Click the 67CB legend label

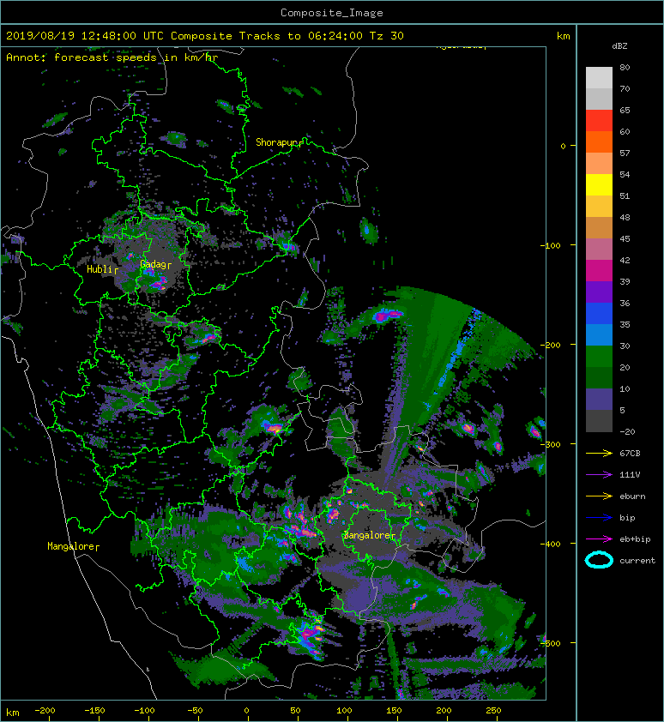click(x=630, y=454)
